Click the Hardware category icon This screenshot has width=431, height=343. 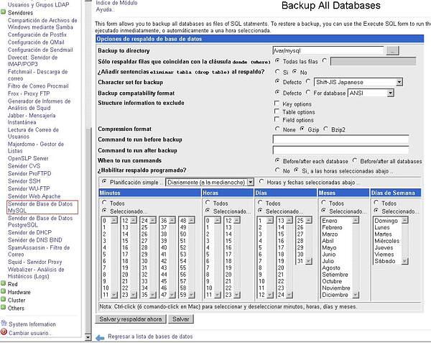(4, 292)
